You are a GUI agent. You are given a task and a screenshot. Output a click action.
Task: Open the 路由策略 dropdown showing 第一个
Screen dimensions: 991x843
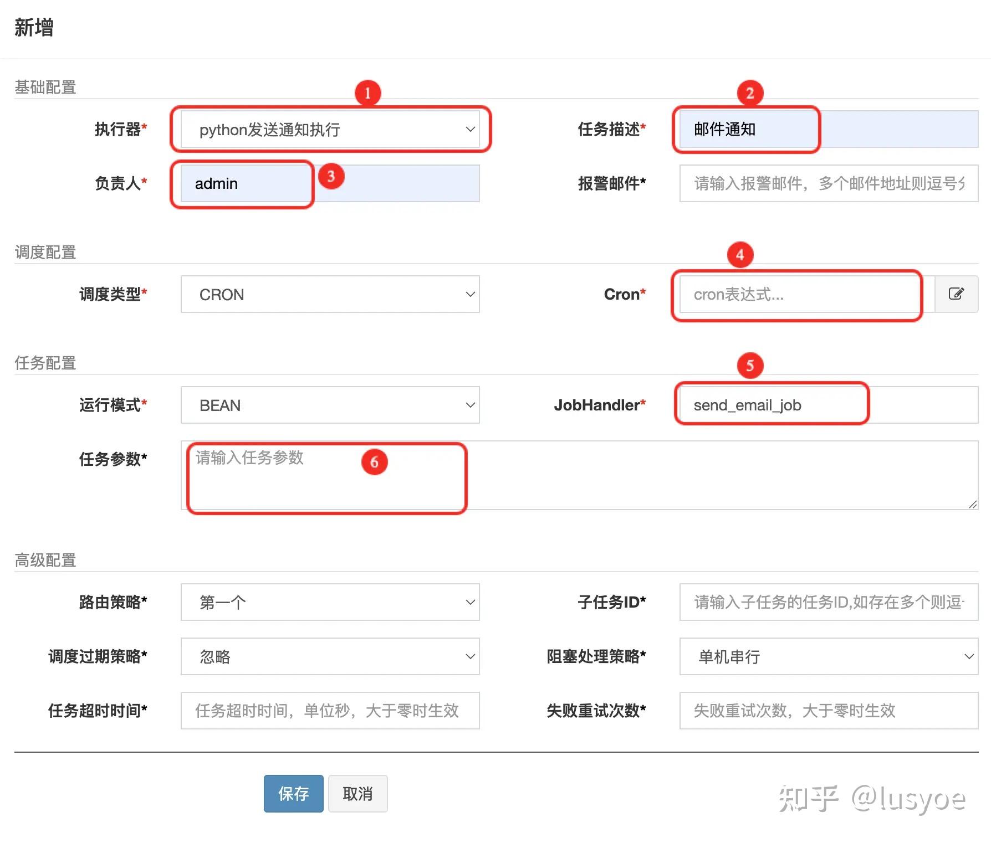[x=330, y=602]
